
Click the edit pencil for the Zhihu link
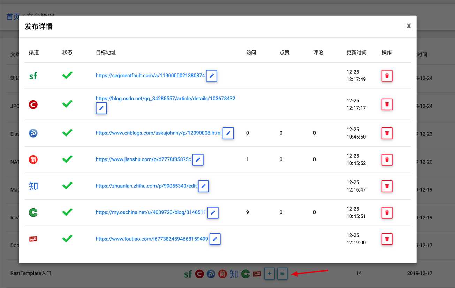pyautogui.click(x=203, y=186)
